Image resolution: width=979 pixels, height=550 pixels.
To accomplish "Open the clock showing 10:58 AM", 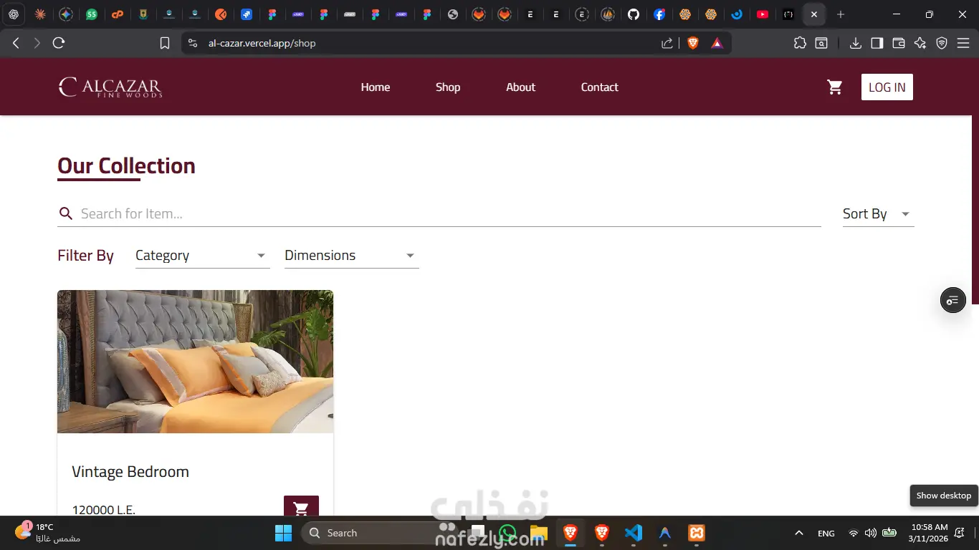I will pyautogui.click(x=930, y=533).
